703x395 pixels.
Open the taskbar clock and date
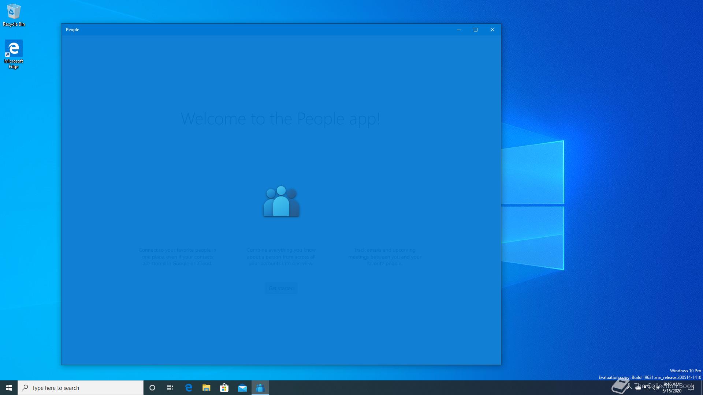(x=672, y=388)
